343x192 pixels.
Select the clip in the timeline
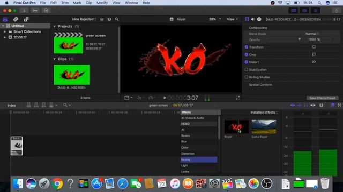pos(17,146)
